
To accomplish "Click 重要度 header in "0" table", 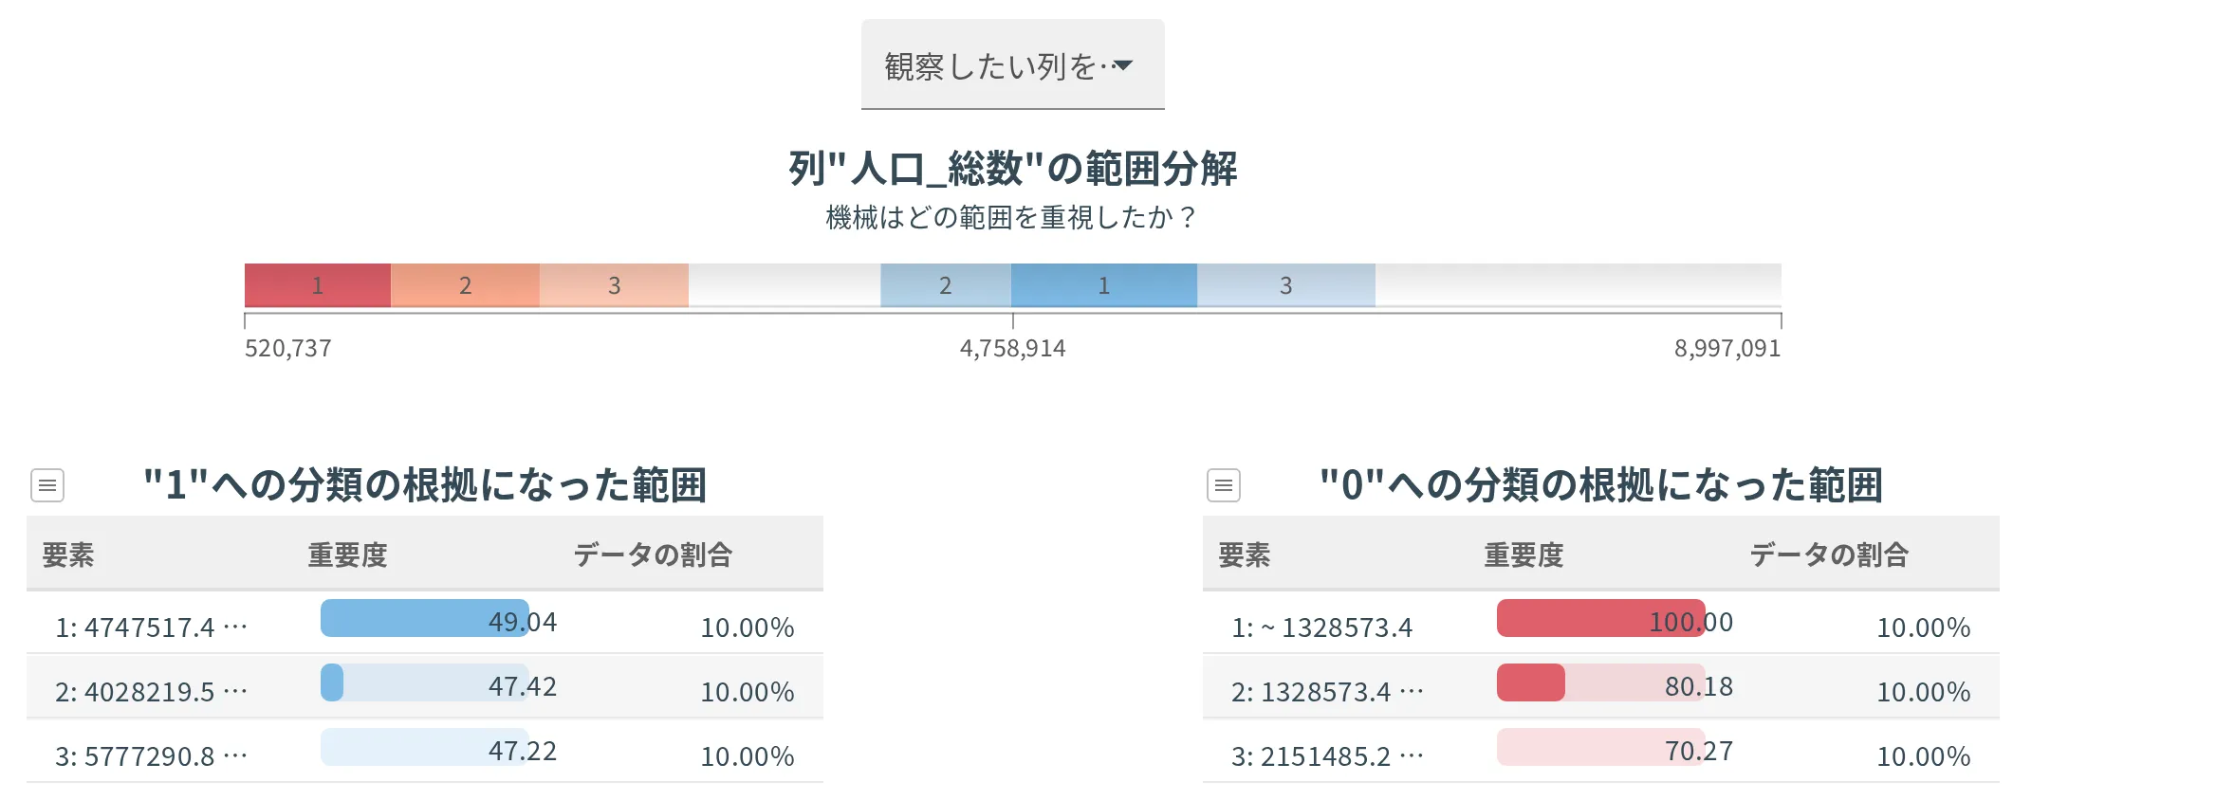I will (1523, 555).
